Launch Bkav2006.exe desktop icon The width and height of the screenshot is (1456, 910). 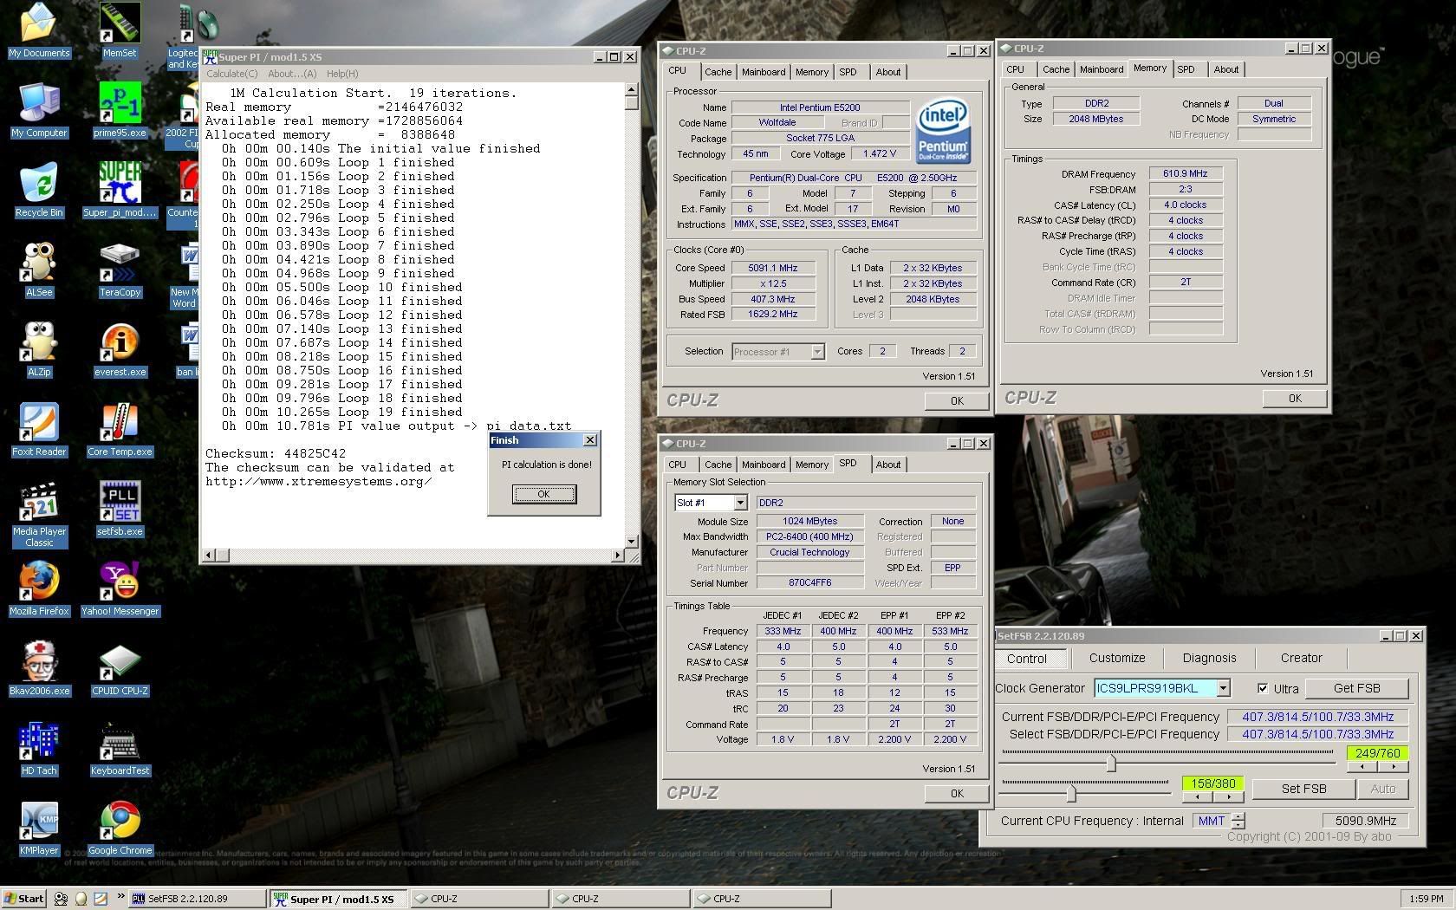coord(39,669)
